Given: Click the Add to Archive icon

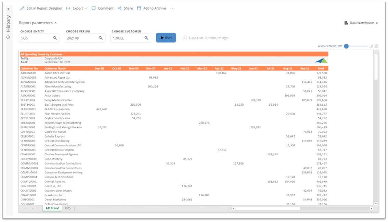Looking at the screenshot, I should [x=139, y=8].
